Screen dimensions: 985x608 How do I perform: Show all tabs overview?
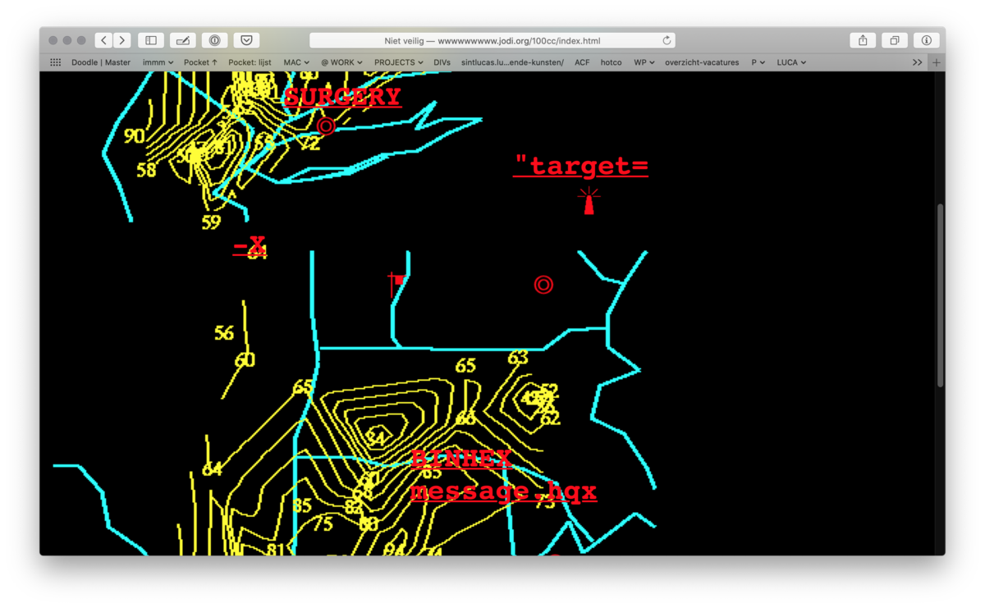pyautogui.click(x=894, y=40)
